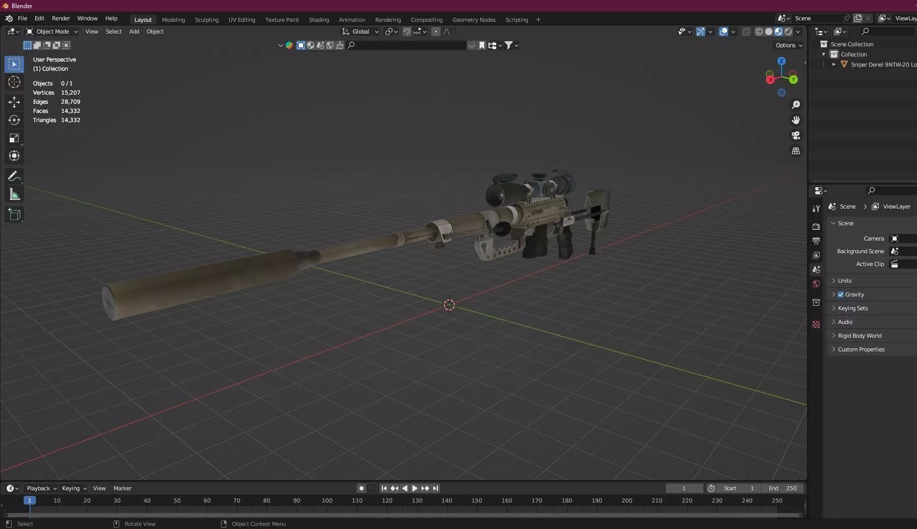
Task: Click the Z axis on navigation gizmo
Action: click(782, 61)
